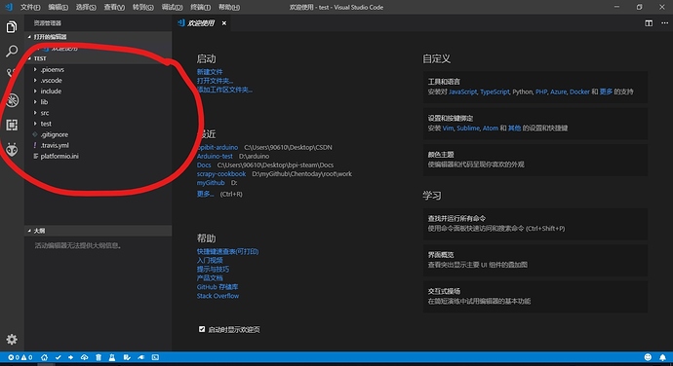Screen dimensions: 673x366
Task: Click the PlatformIO Clean trash icon
Action: [x=99, y=357]
